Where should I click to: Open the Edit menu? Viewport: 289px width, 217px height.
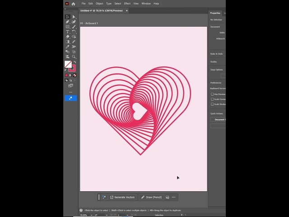90,4
